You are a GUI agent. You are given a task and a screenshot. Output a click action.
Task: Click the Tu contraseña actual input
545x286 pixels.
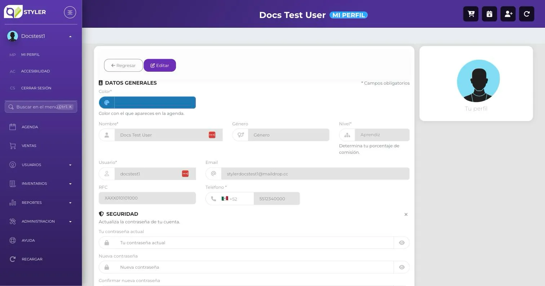(254, 243)
